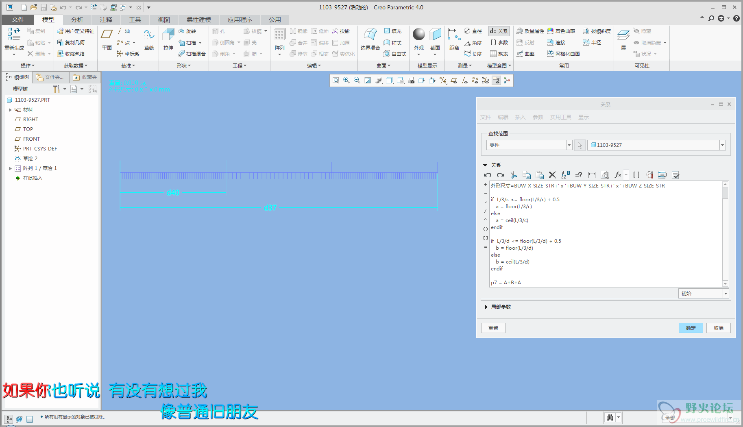Click the 取消 button in Relations dialog
This screenshot has width=743, height=427.
coord(719,328)
